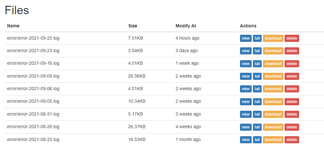324x151 pixels.
Task: Download error-2021-09-16.log
Action: (x=273, y=64)
